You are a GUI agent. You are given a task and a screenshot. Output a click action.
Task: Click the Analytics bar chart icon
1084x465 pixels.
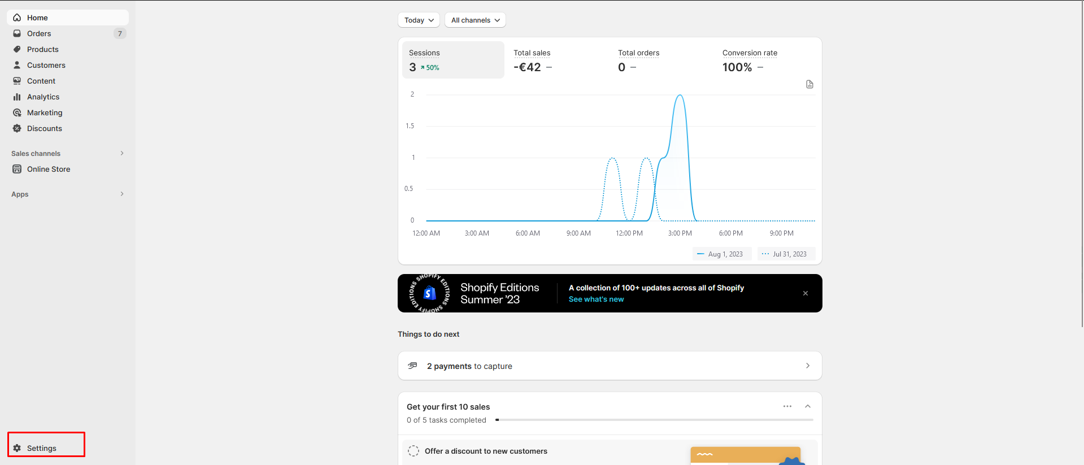(17, 97)
